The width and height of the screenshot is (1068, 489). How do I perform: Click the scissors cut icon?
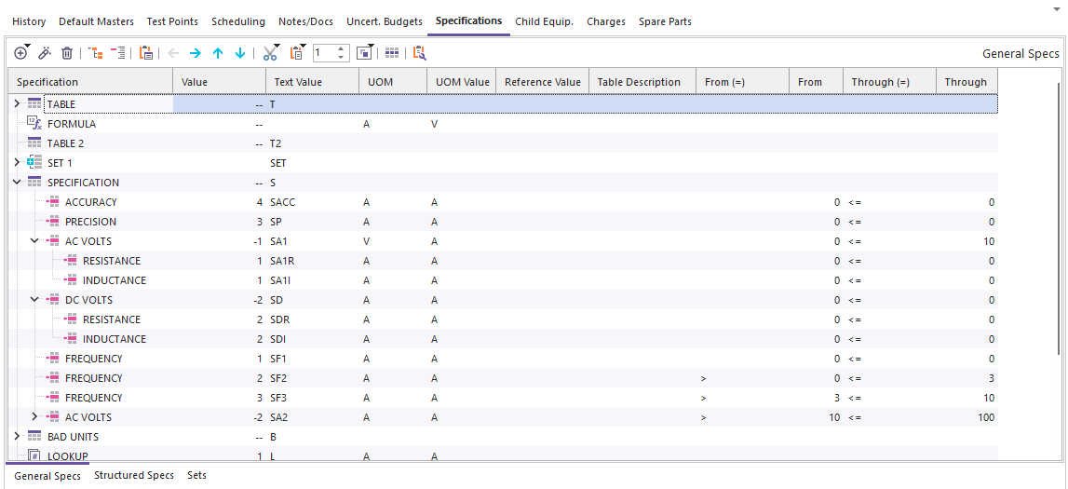(x=270, y=54)
